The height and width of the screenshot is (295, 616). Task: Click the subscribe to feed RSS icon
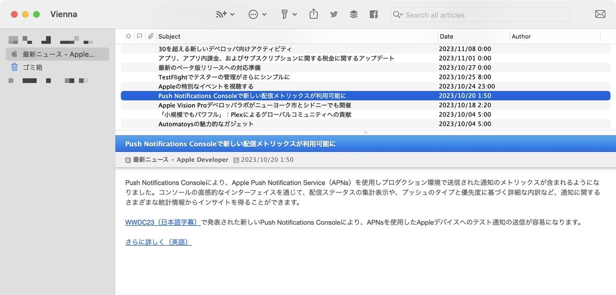click(x=221, y=14)
